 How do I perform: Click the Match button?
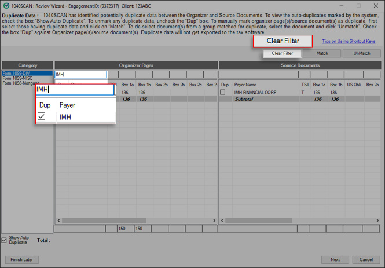322,53
